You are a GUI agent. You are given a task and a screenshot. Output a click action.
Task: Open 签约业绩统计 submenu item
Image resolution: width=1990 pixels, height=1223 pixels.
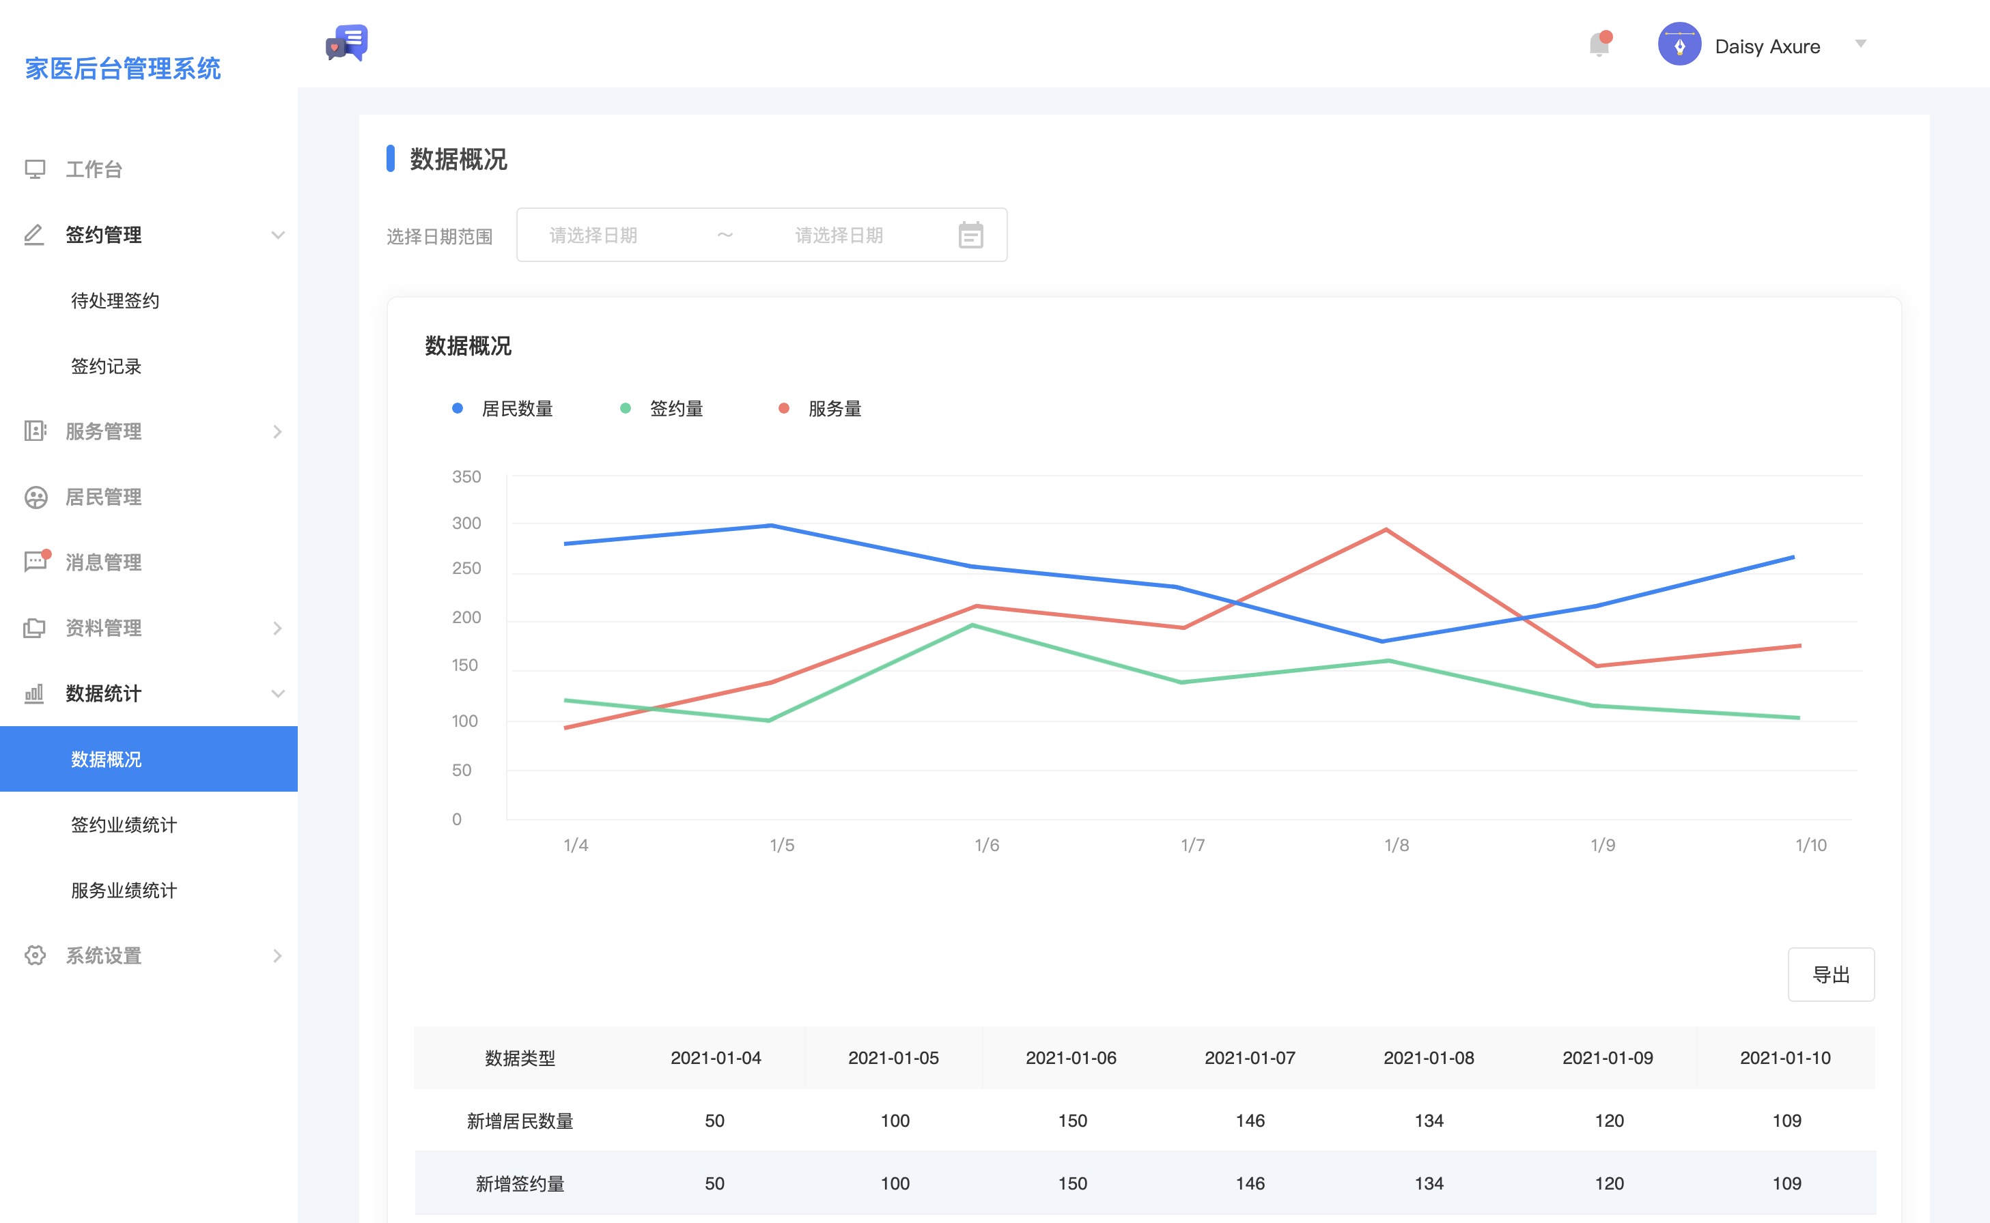coord(124,825)
